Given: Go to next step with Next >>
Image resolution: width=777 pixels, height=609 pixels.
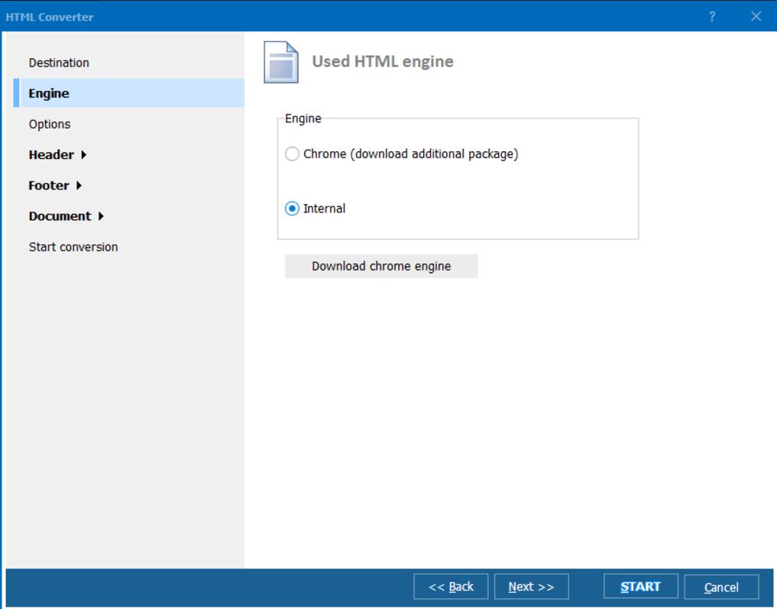Looking at the screenshot, I should pos(531,587).
